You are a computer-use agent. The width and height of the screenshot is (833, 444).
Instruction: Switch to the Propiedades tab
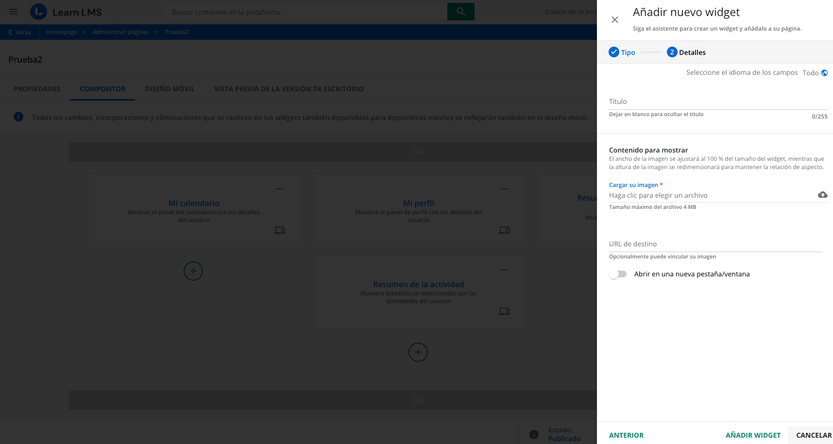37,89
